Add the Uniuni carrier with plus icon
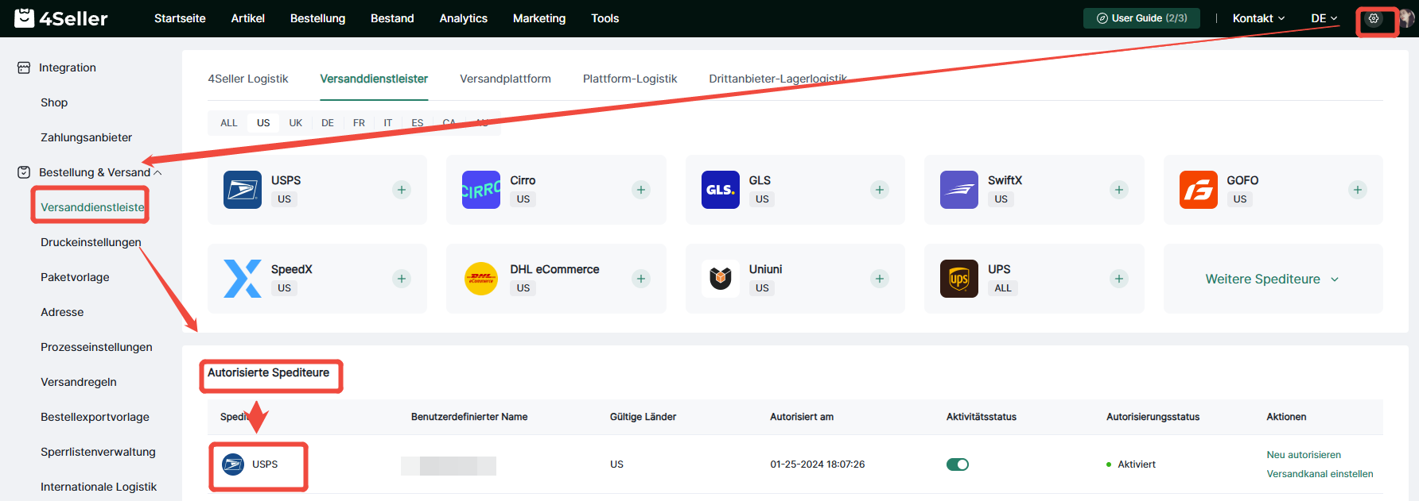 point(880,279)
